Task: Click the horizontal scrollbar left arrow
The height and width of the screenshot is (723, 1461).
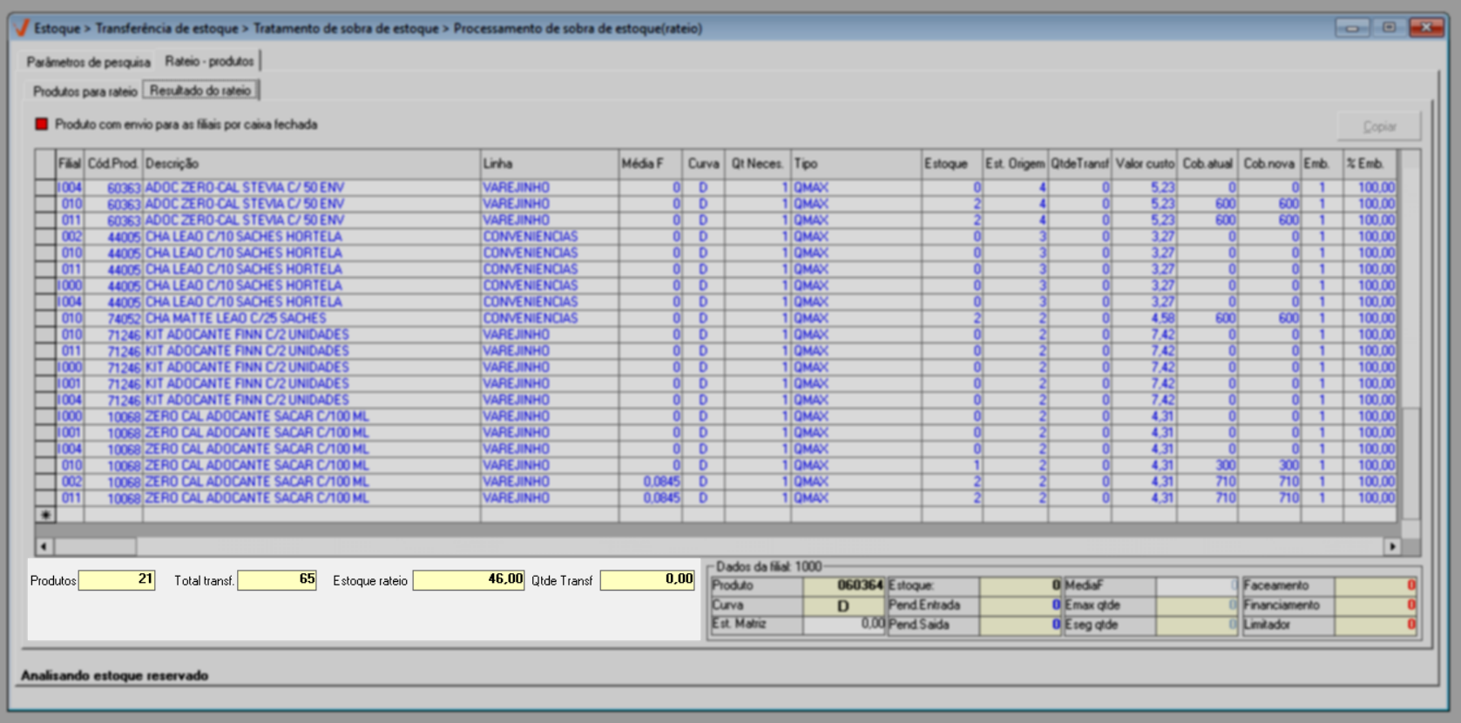Action: pos(44,546)
